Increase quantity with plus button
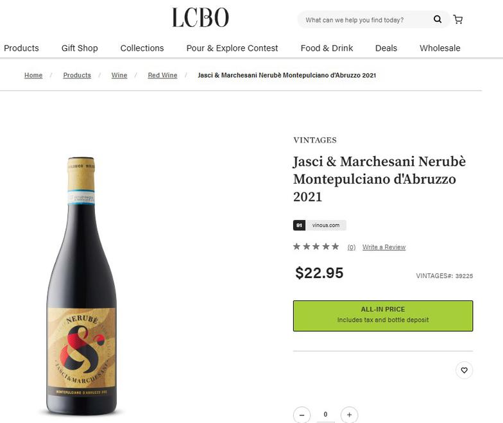Image resolution: width=503 pixels, height=423 pixels. 349,415
